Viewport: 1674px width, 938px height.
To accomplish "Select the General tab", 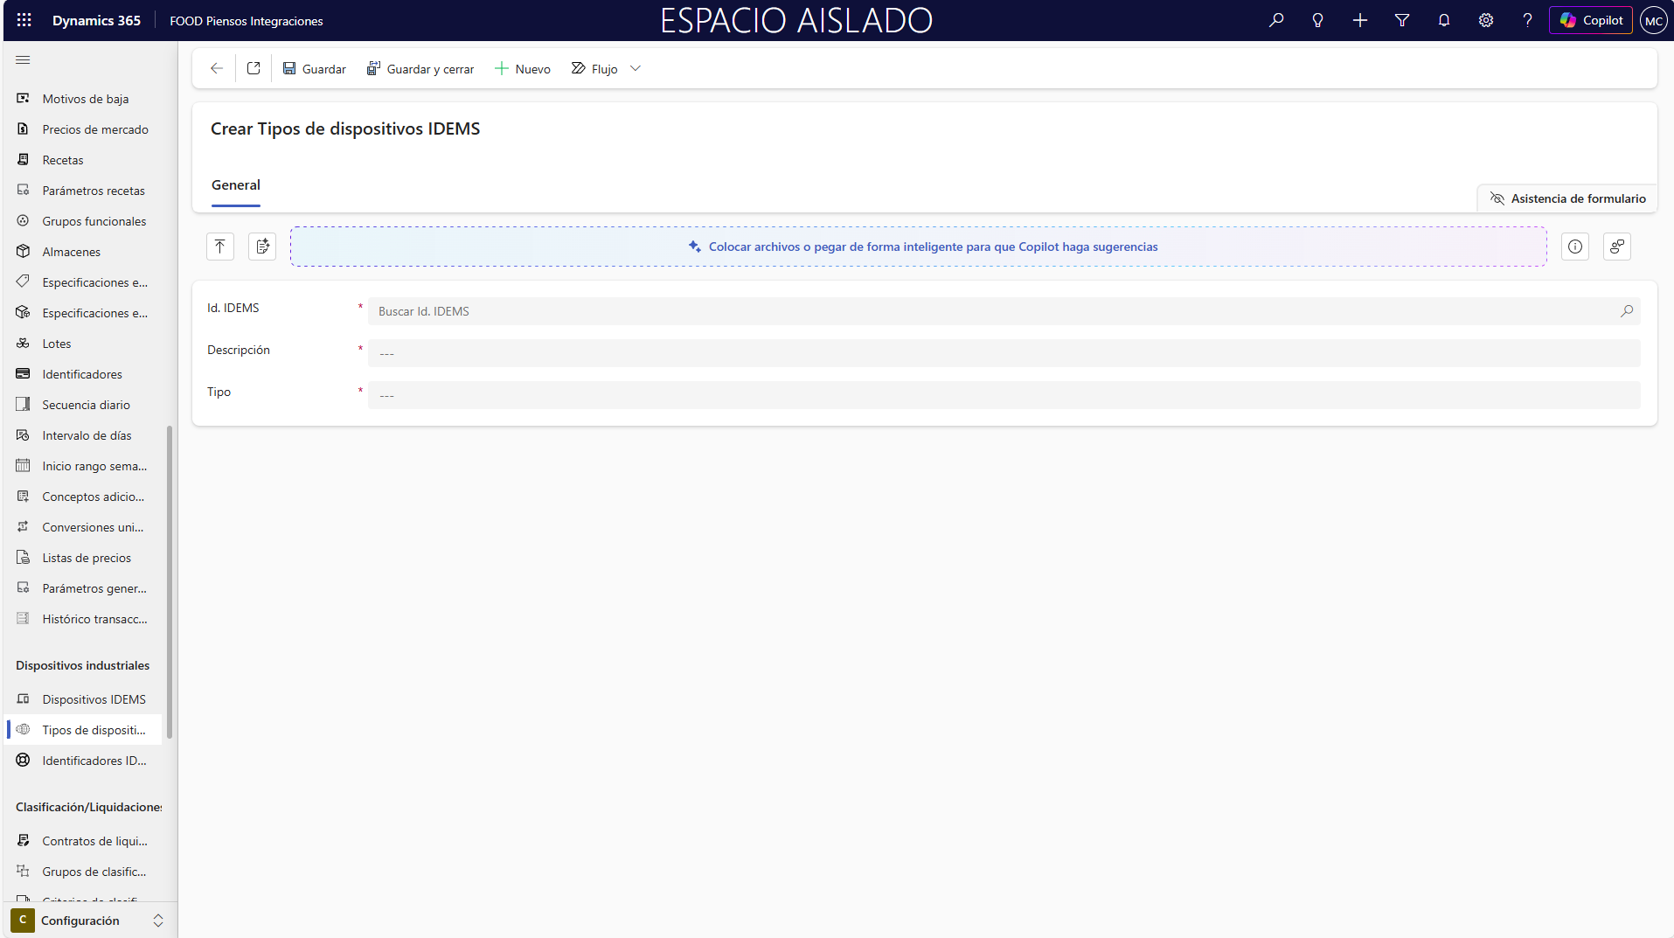I will pos(236,185).
